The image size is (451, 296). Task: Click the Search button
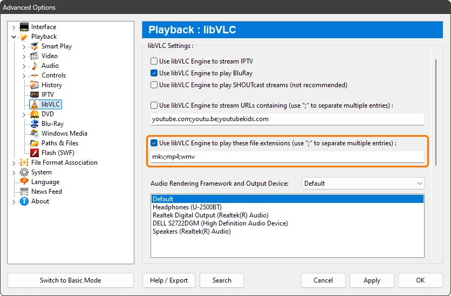coord(222,280)
